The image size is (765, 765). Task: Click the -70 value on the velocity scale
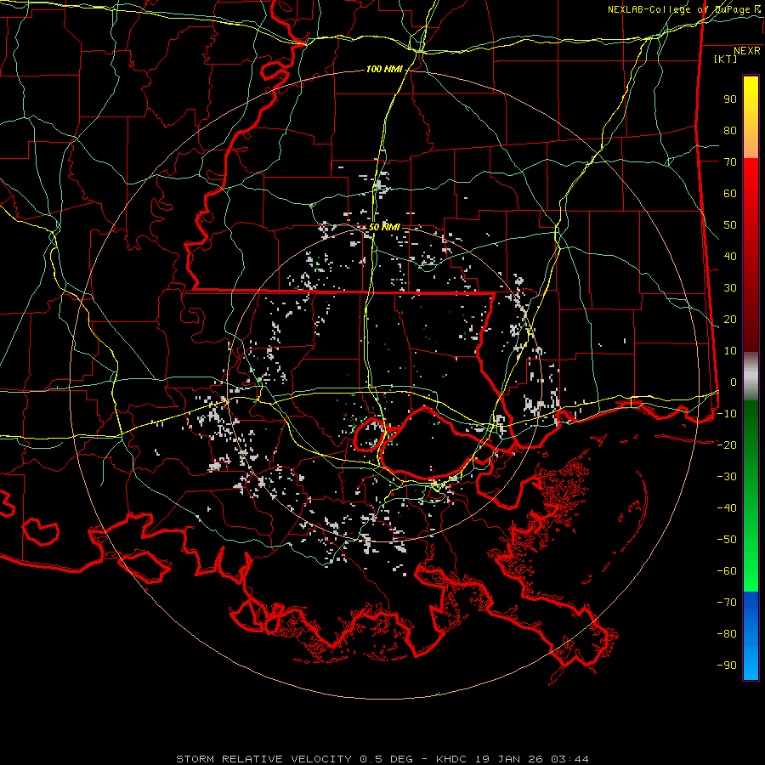pos(727,603)
